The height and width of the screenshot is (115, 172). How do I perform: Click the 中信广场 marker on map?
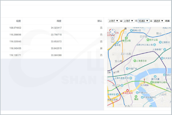[126, 68]
